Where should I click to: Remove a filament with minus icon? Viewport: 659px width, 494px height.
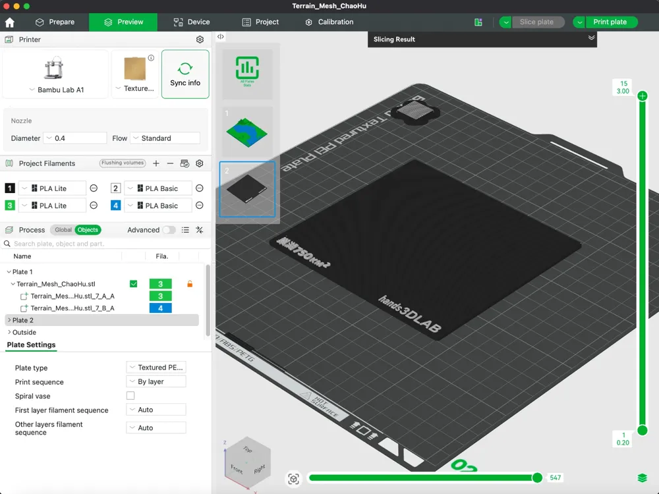coord(170,163)
